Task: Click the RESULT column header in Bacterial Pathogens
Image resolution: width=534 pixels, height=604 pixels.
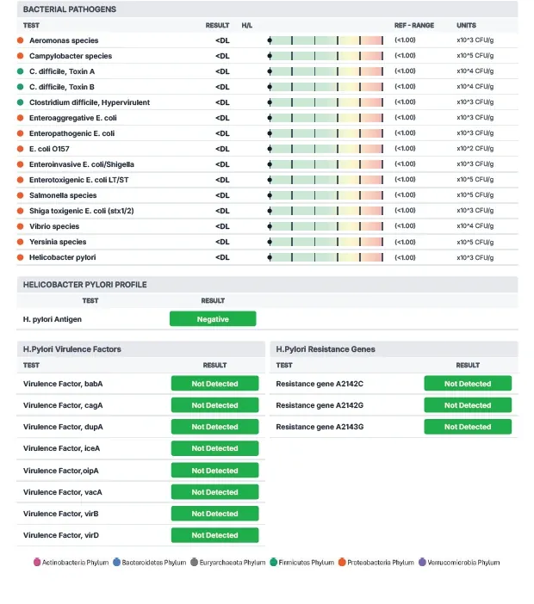Action: (x=217, y=26)
